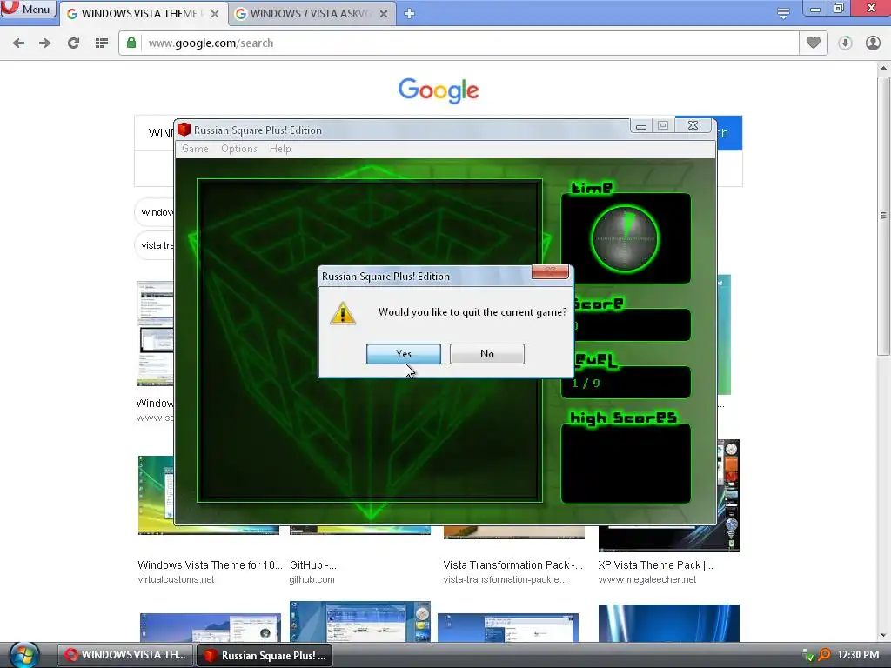Click the network tray icon
Image resolution: width=891 pixels, height=668 pixels.
807,656
